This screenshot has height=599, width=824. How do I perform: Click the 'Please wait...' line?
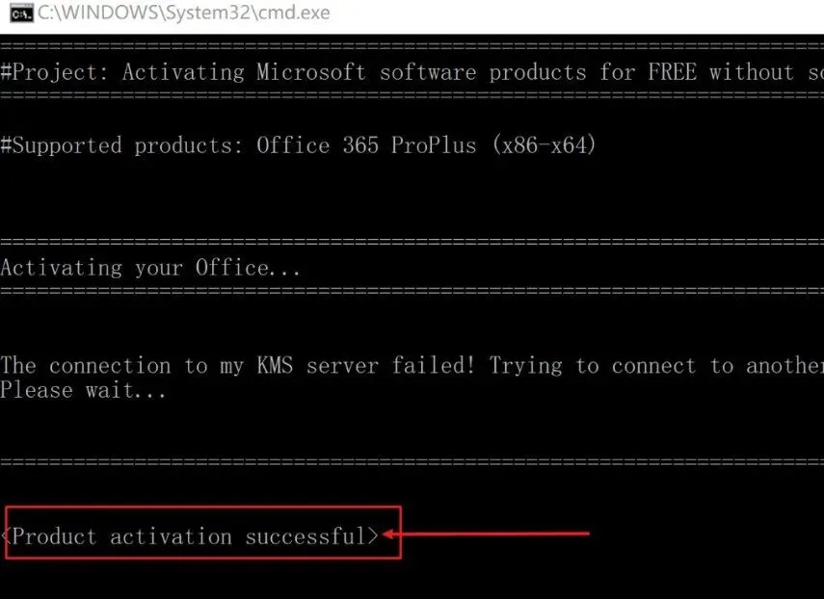coord(83,390)
